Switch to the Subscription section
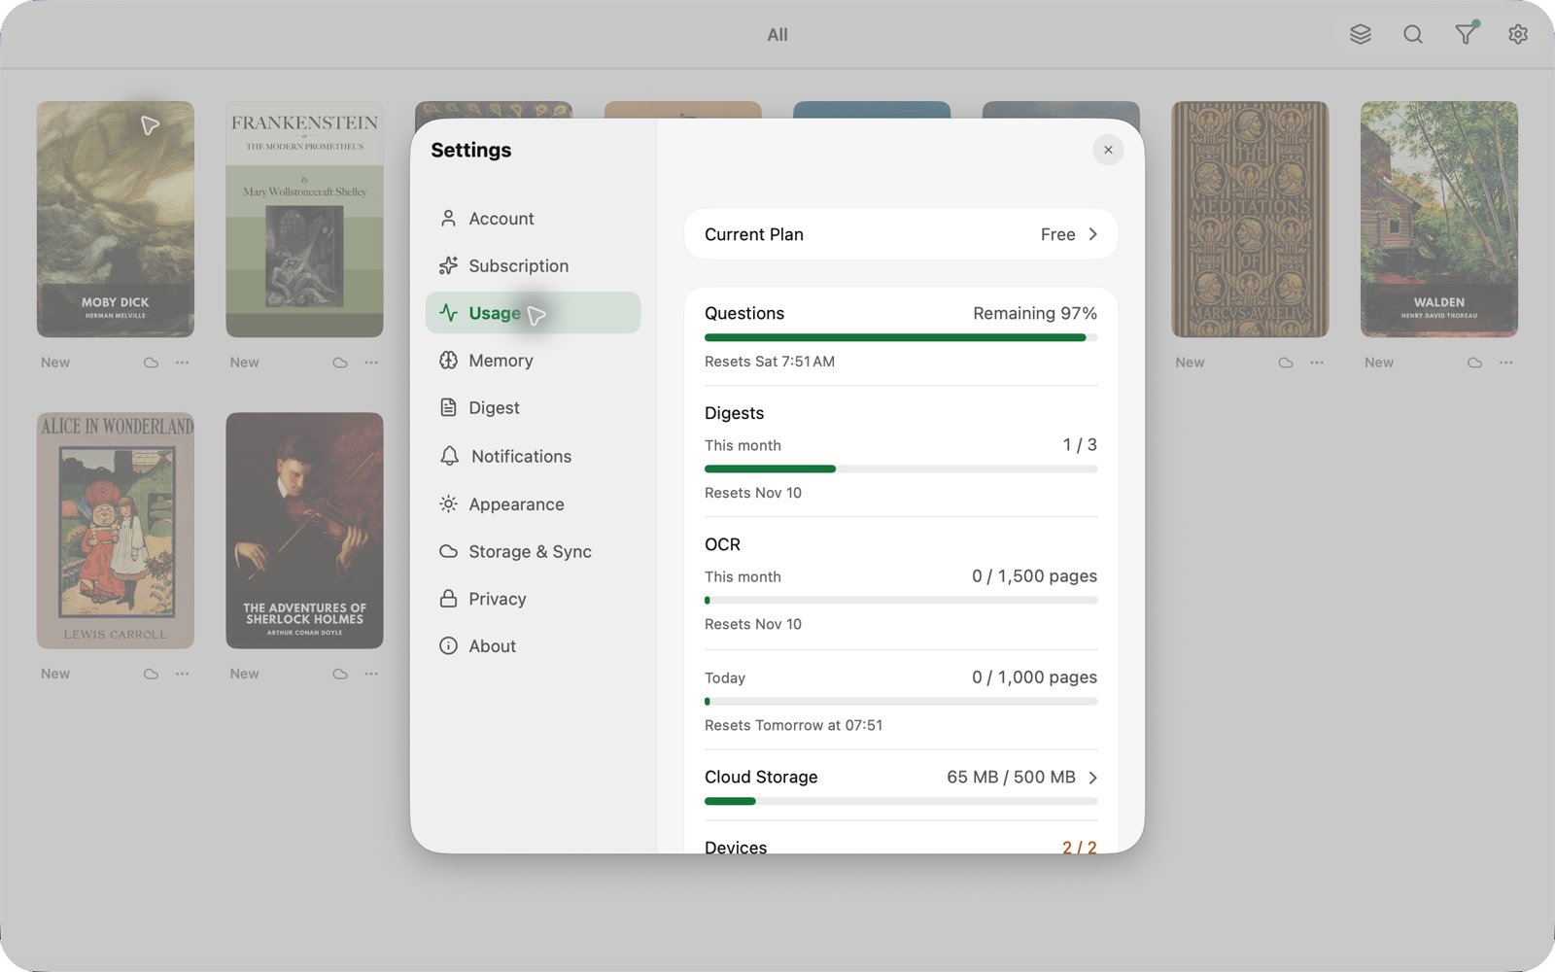The image size is (1555, 972). coord(533,266)
